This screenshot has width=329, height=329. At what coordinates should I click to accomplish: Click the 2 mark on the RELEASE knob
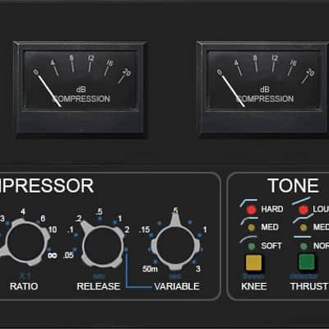click(x=127, y=229)
